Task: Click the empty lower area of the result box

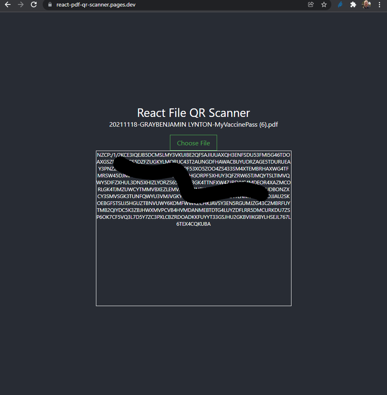Action: point(193,268)
